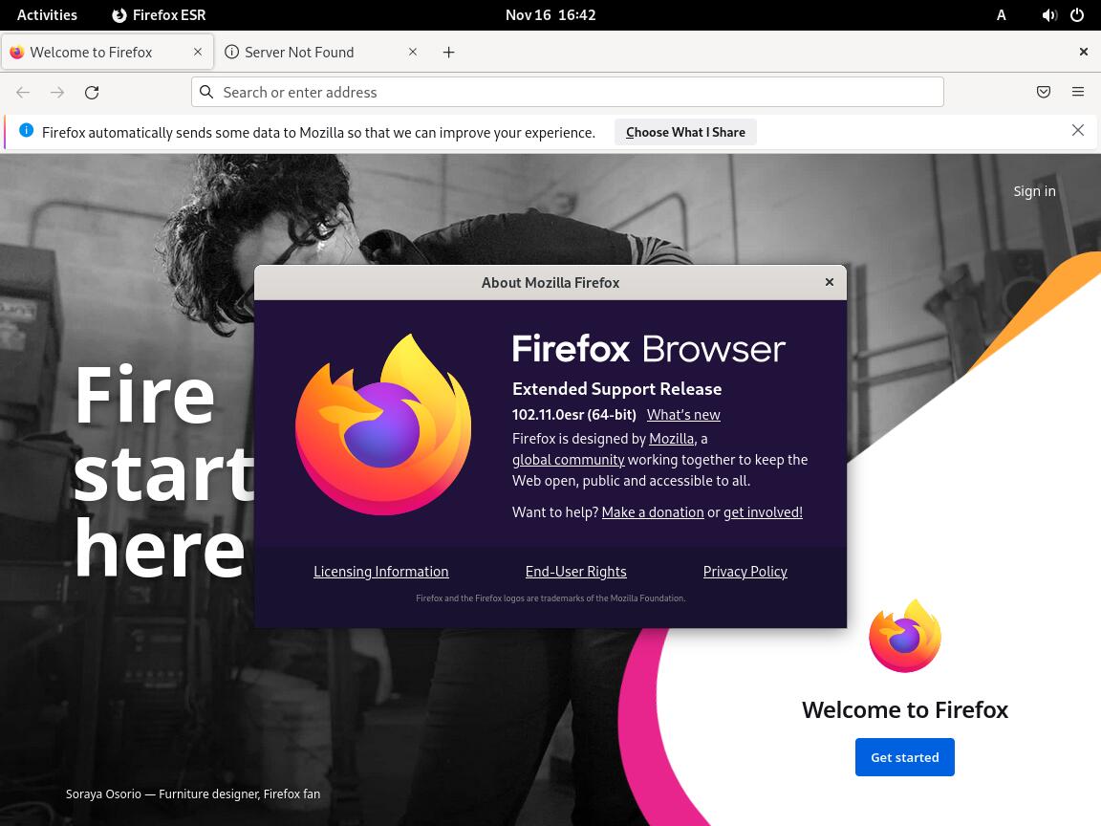Click the Make a donation link
Screen dimensions: 1101x826
click(653, 512)
